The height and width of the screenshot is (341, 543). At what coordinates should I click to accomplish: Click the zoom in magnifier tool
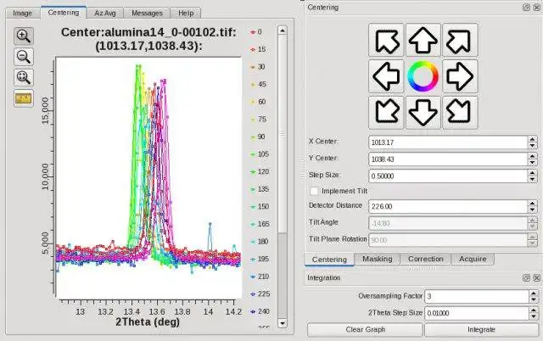point(24,36)
